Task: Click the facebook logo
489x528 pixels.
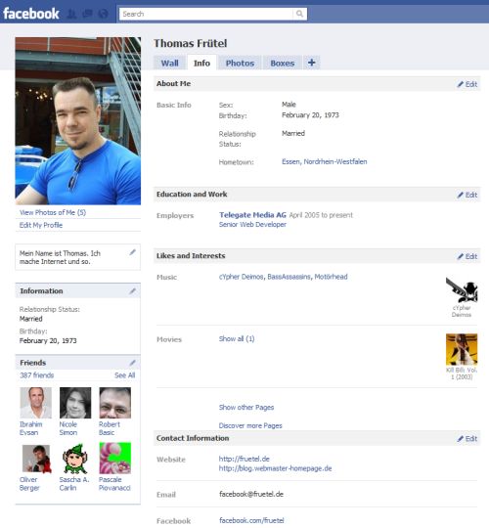Action: (31, 14)
